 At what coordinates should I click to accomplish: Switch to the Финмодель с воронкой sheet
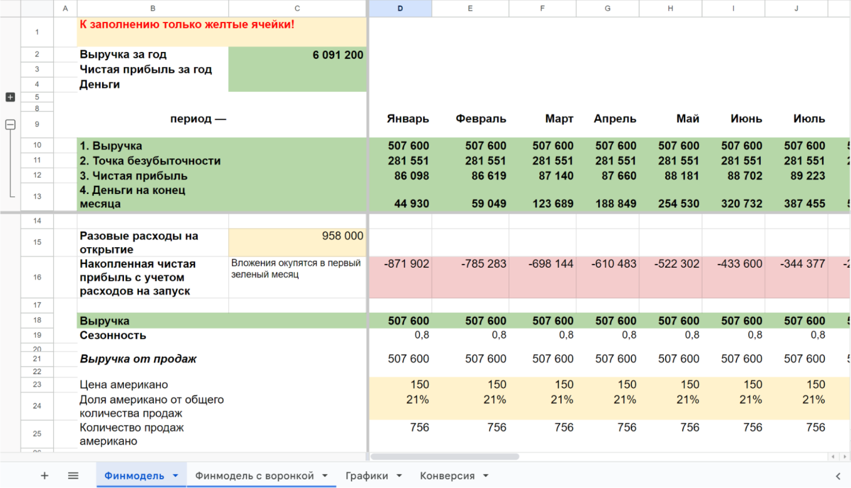[254, 476]
